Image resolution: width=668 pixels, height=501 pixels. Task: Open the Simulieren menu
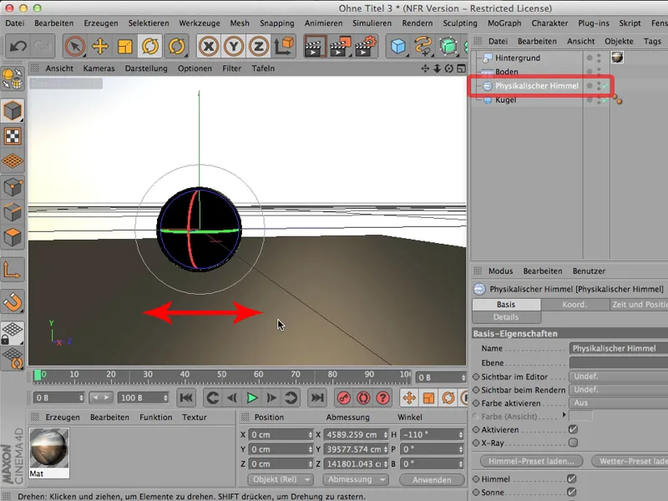pos(372,23)
